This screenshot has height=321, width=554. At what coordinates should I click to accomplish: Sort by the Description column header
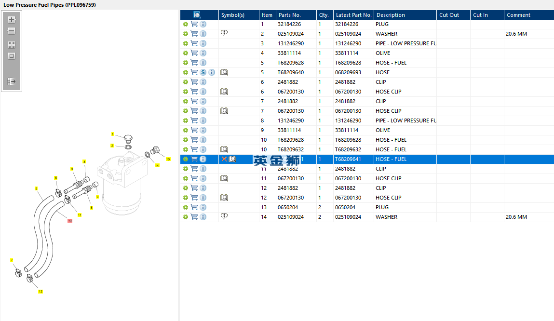[405, 15]
